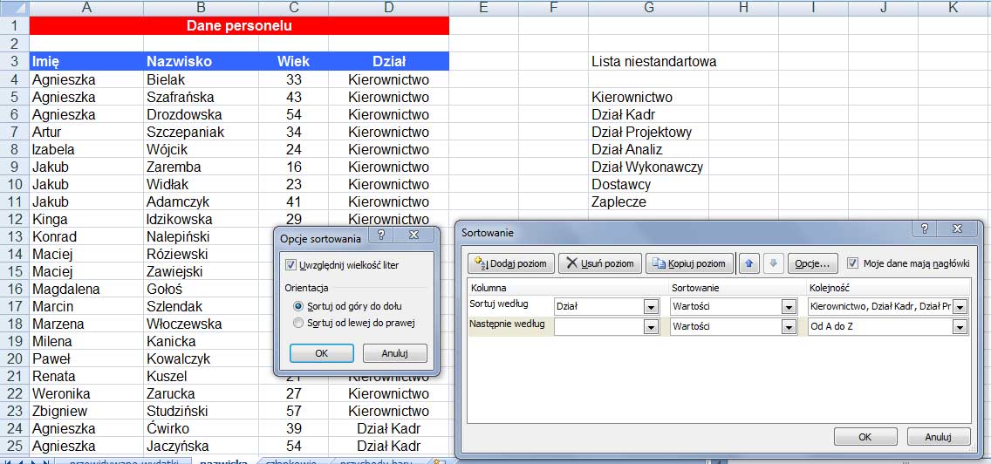Click help icon in Opcje sortowania dialog
The image size is (991, 464).
click(x=381, y=235)
